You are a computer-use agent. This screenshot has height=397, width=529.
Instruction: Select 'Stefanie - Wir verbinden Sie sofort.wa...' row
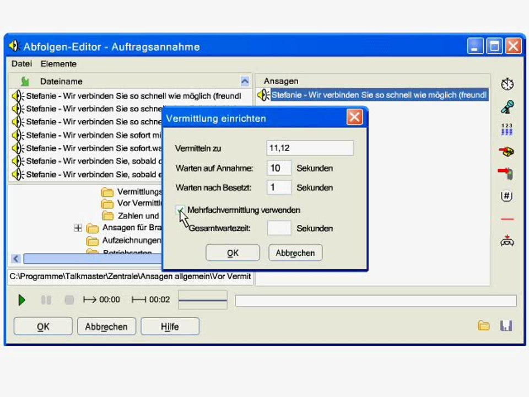(x=87, y=148)
